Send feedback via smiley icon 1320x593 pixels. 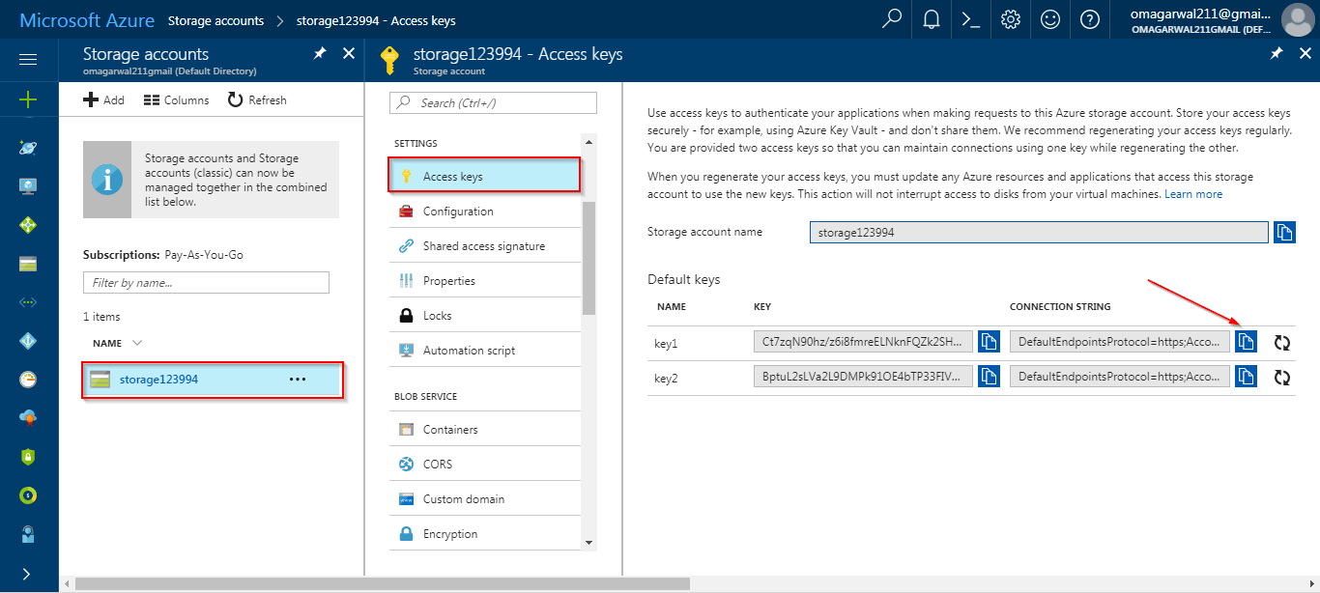tap(1050, 19)
